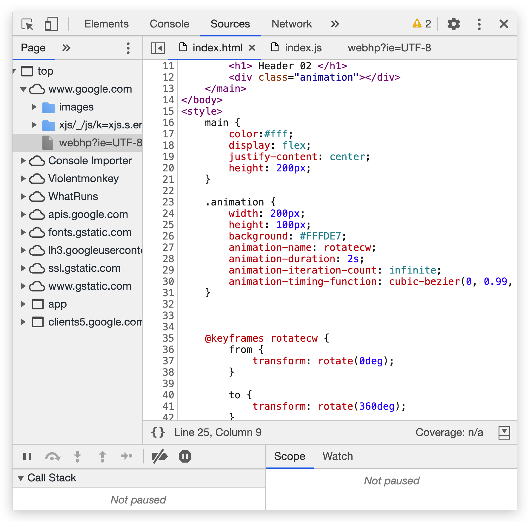Screen dimensions: 529x522
Task: Click the warnings count indicator
Action: click(422, 24)
